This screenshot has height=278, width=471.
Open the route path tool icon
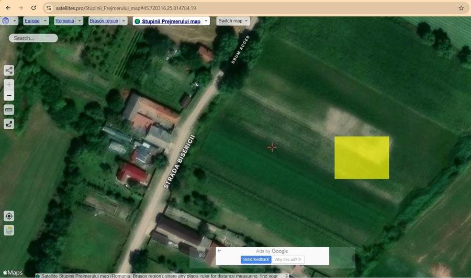(9, 124)
